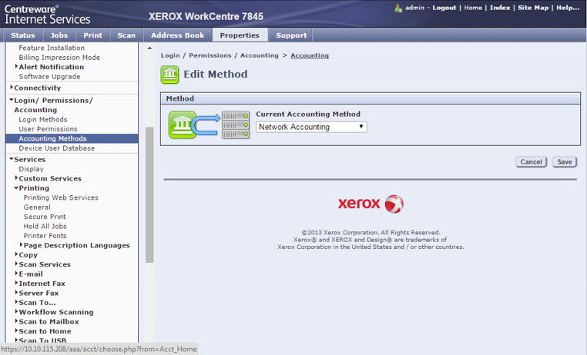The width and height of the screenshot is (587, 355).
Task: Click the Logout link
Action: [x=444, y=8]
